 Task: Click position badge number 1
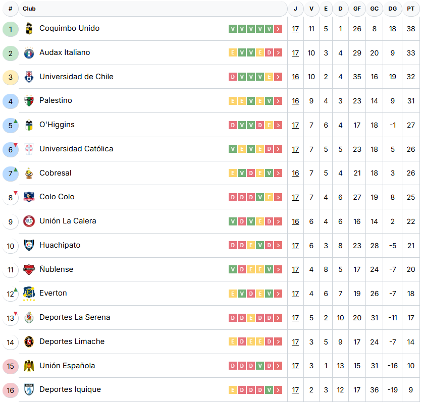[x=11, y=29]
